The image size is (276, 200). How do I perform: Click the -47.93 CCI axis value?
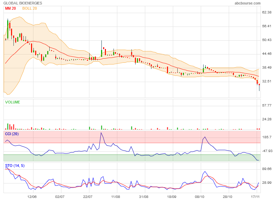point(267,151)
